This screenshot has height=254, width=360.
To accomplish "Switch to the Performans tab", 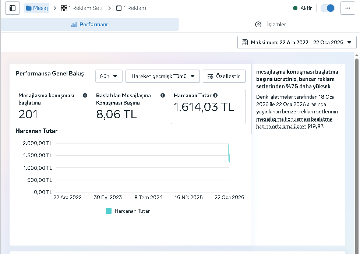I will click(x=89, y=24).
